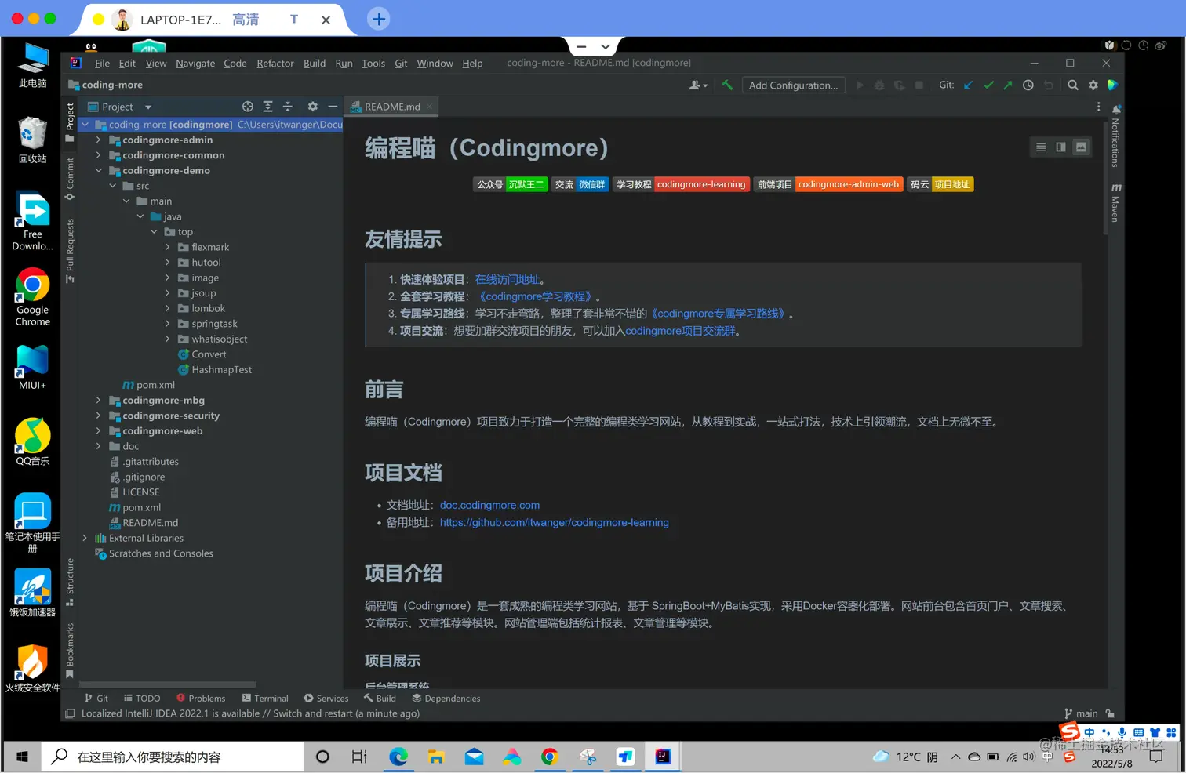Open IDE settings gear in main toolbar
Screen dimensions: 1186x773
click(x=1093, y=85)
